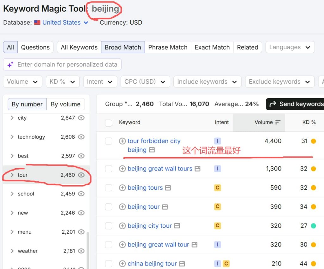Click the Volume column sort icon

278,122
